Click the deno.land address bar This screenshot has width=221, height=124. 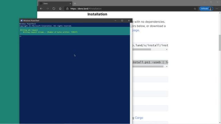click(128, 9)
